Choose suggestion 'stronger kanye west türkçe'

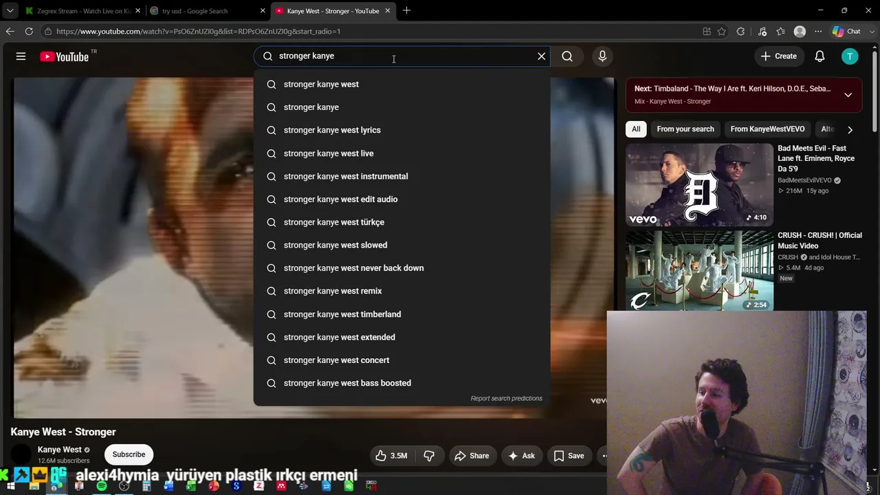coord(401,222)
